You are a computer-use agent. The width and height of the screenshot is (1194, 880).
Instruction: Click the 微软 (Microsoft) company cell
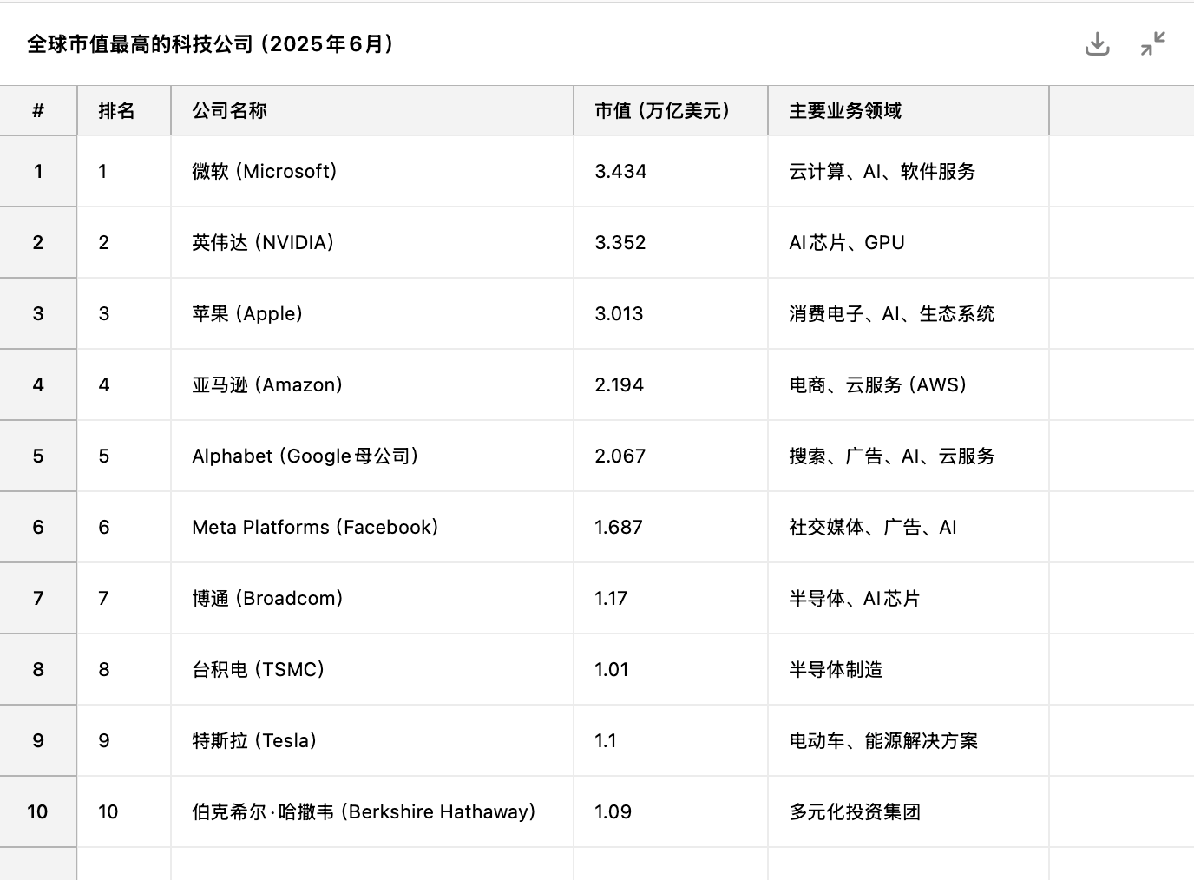click(372, 171)
